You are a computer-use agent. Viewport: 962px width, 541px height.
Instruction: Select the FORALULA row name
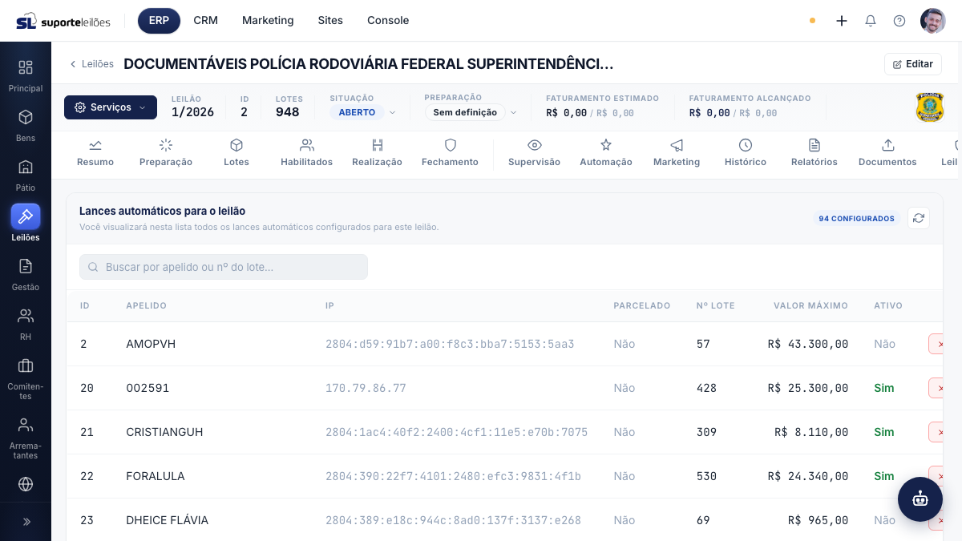156,476
